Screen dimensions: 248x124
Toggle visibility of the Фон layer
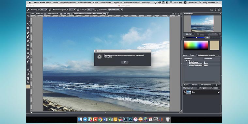[x=185, y=92]
